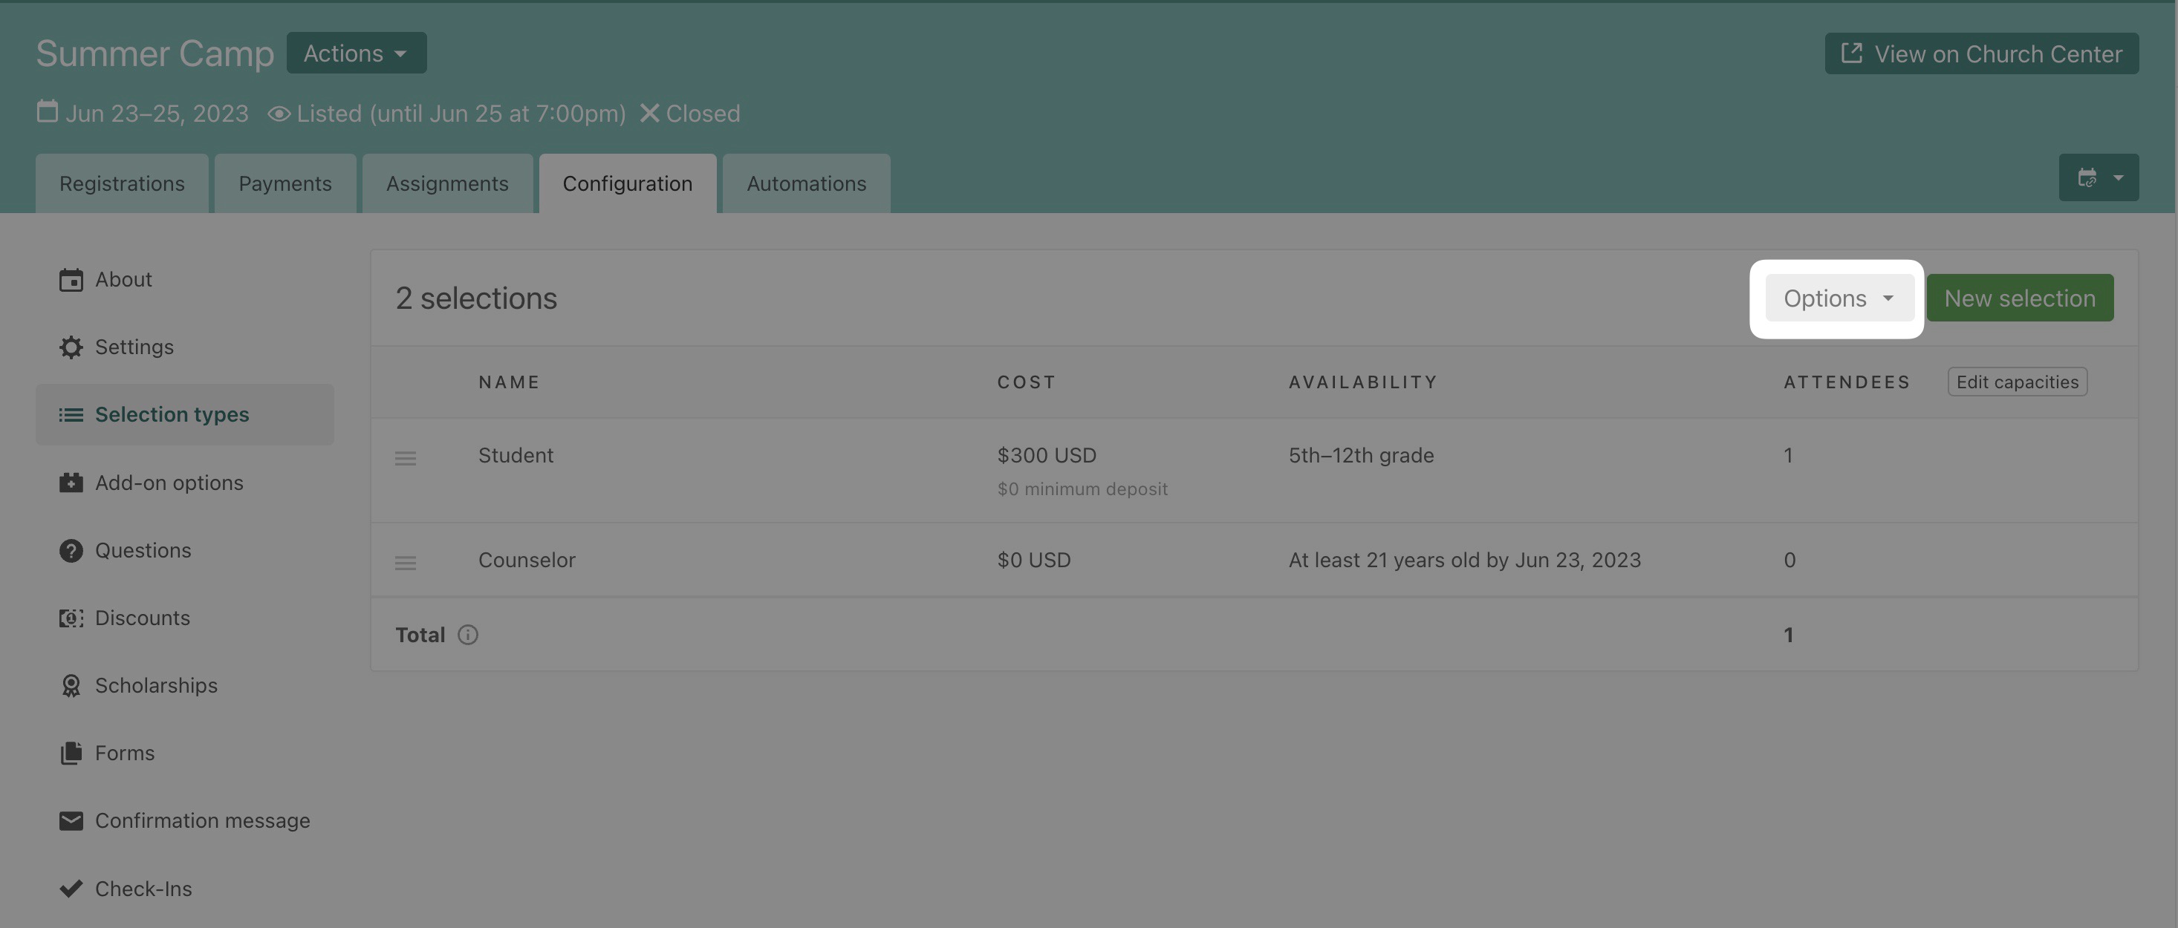
Task: Open View on Church Center link
Action: point(1981,54)
